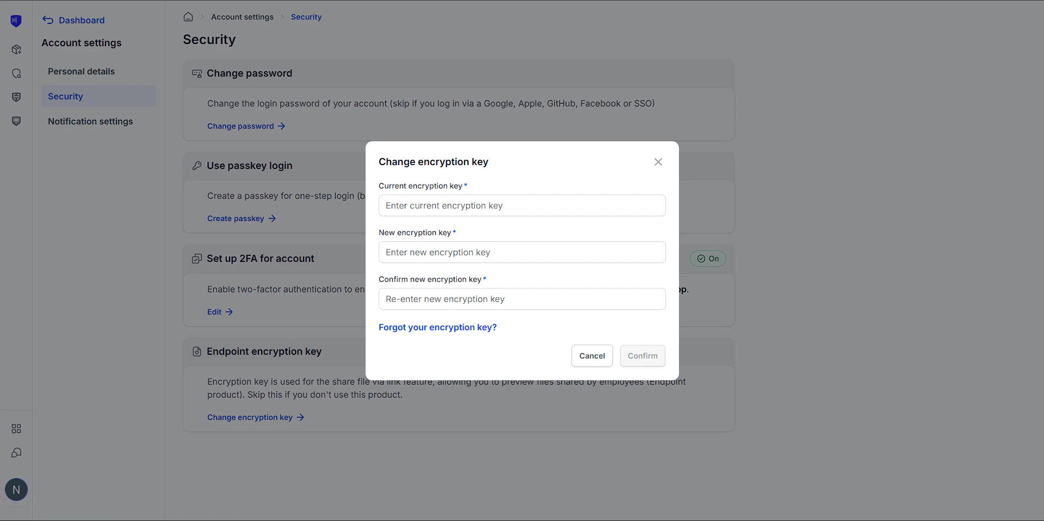Click the Security breadcrumb
The height and width of the screenshot is (521, 1044).
coord(306,17)
